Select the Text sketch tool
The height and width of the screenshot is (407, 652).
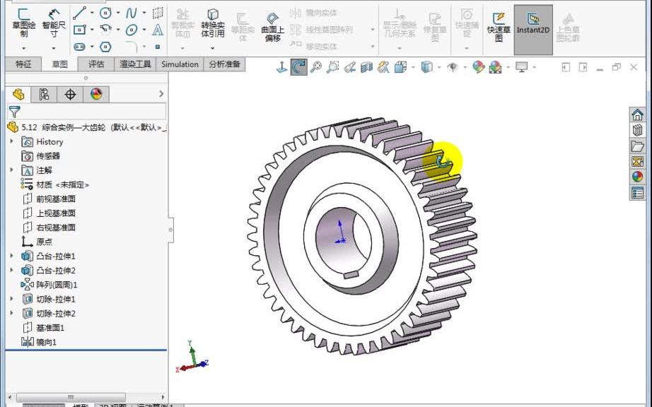158,28
